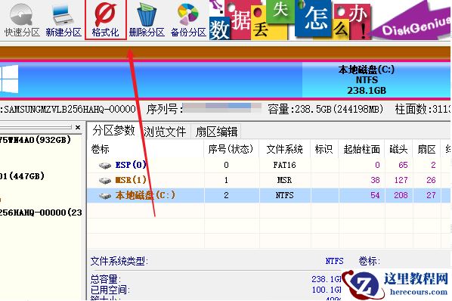Sort by the 磁头 column header
Screen dimensions: 452x301
click(398, 149)
